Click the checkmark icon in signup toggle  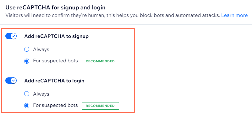14,36
